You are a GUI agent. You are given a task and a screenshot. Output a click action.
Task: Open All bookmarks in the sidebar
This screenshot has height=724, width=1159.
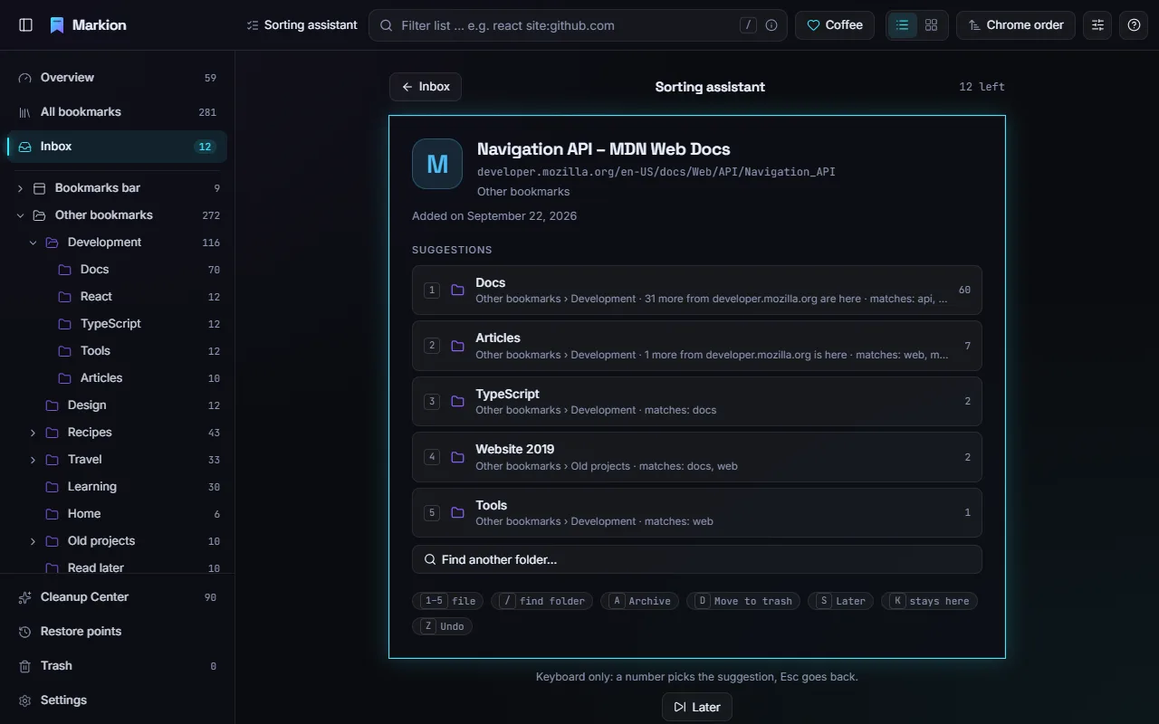click(117, 112)
